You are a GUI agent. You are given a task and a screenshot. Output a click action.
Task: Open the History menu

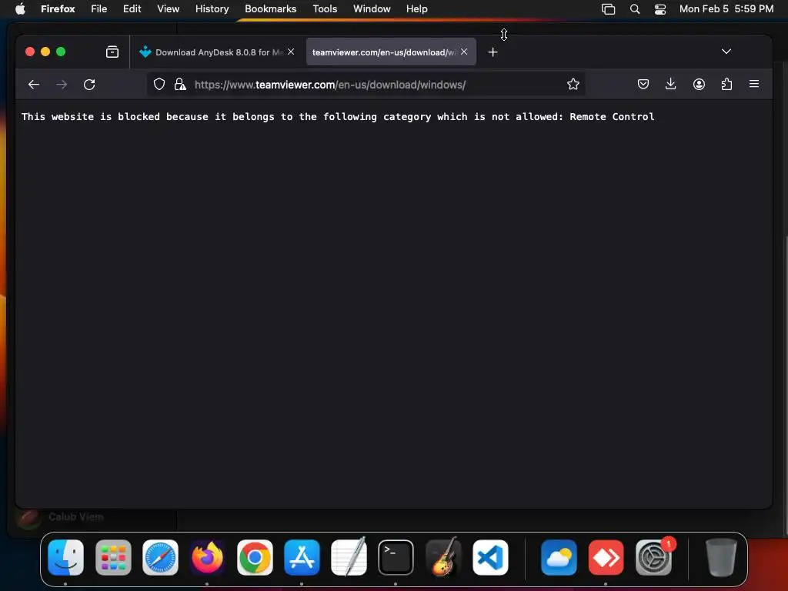(x=212, y=8)
